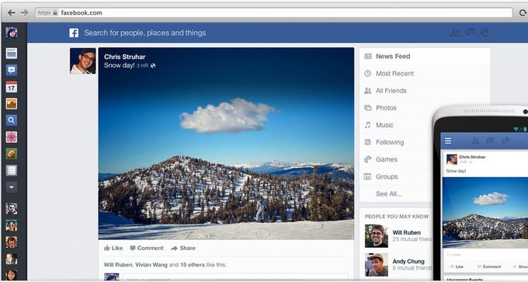
Task: Open notifications globe in desktop header
Action: tap(485, 33)
